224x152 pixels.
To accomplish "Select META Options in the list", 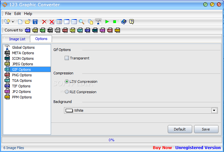I will [x=27, y=53].
